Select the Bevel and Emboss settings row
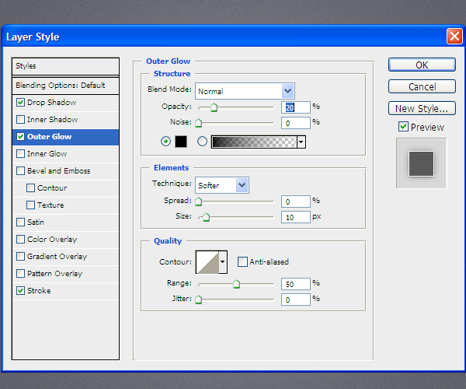The width and height of the screenshot is (466, 389). (x=66, y=171)
